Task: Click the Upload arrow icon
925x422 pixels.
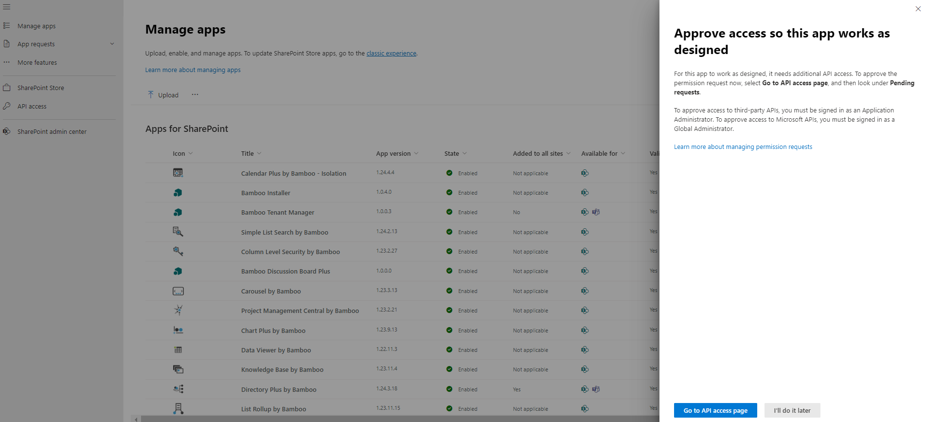Action: [x=151, y=94]
